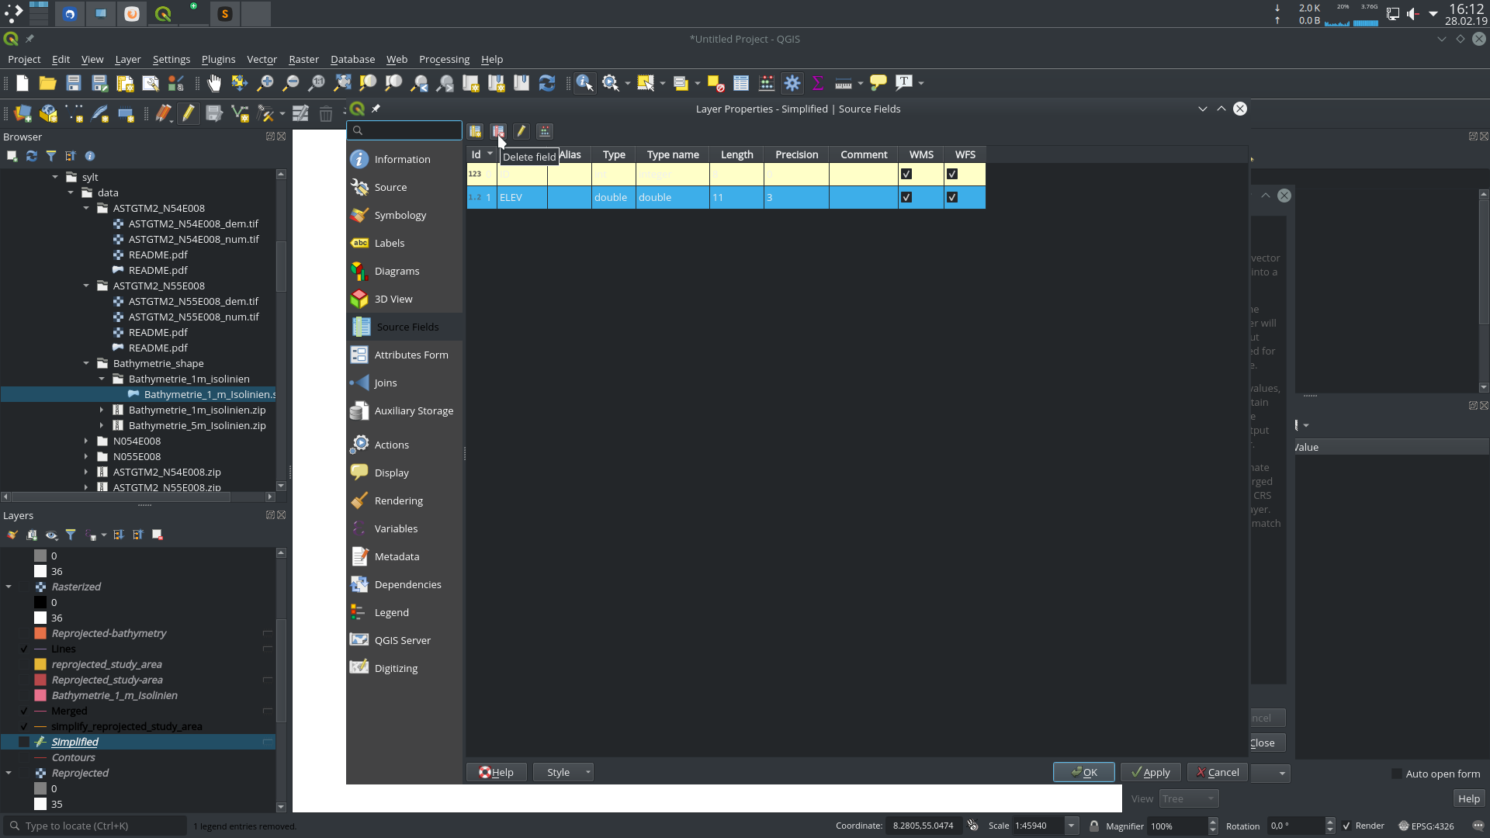Open Joins panel in Layer Properties

pyautogui.click(x=385, y=382)
